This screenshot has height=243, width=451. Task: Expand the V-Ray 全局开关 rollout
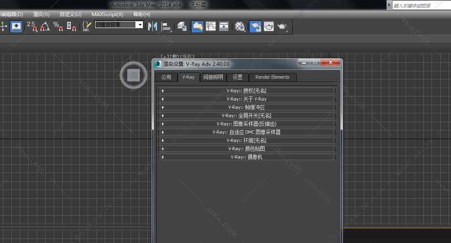coord(246,115)
